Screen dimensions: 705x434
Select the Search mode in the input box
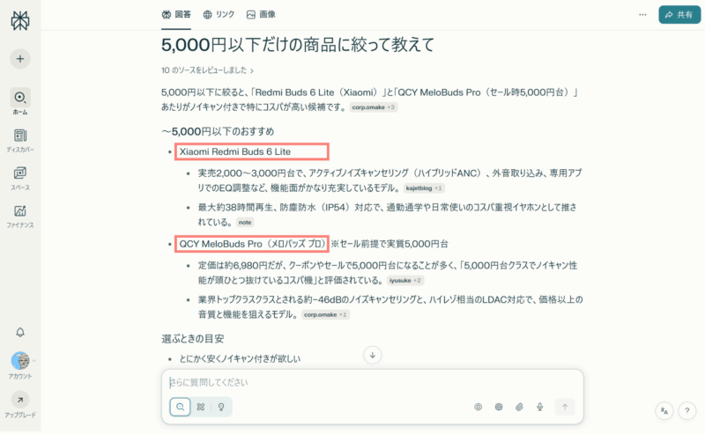click(180, 407)
